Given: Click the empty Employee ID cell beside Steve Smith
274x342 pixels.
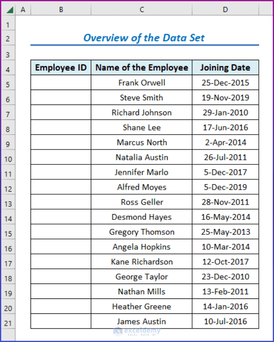Looking at the screenshot, I should click(61, 98).
